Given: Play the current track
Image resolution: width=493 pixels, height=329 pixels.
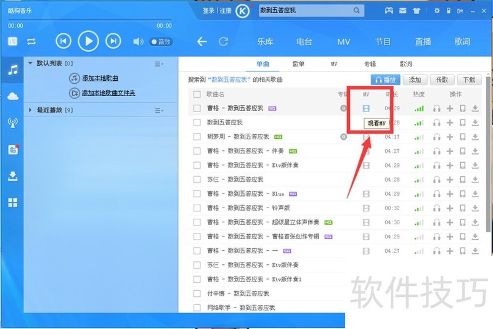Looking at the screenshot, I should [88, 41].
